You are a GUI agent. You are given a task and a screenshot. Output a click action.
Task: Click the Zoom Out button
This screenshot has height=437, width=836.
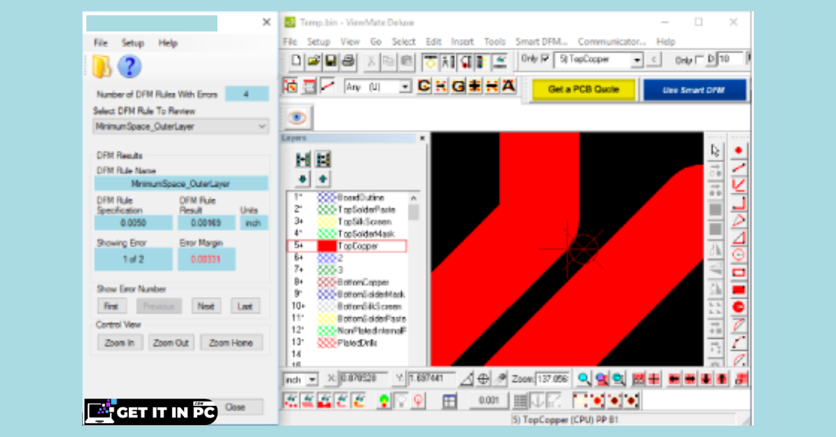tap(171, 342)
